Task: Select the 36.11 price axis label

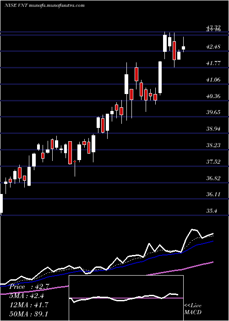Action: pyautogui.click(x=213, y=194)
